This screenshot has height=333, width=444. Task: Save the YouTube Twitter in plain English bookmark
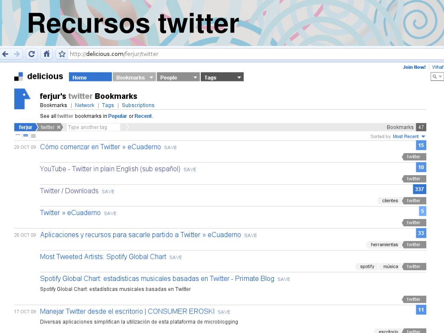point(190,170)
